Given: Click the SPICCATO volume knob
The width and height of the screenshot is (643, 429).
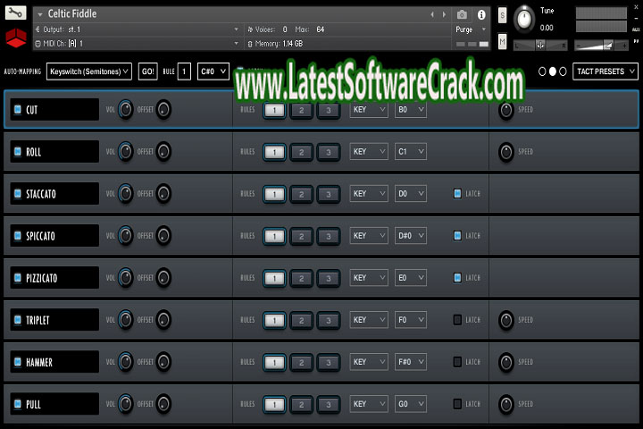Looking at the screenshot, I should click(x=126, y=236).
